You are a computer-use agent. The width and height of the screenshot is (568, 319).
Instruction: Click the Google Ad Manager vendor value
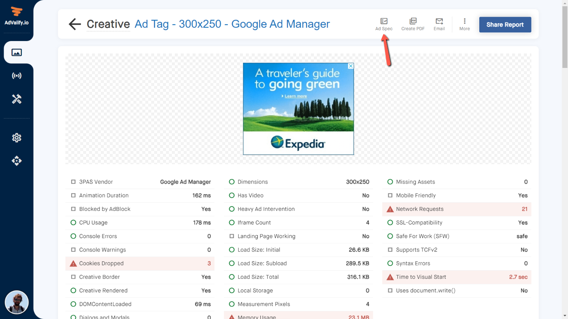click(x=185, y=182)
